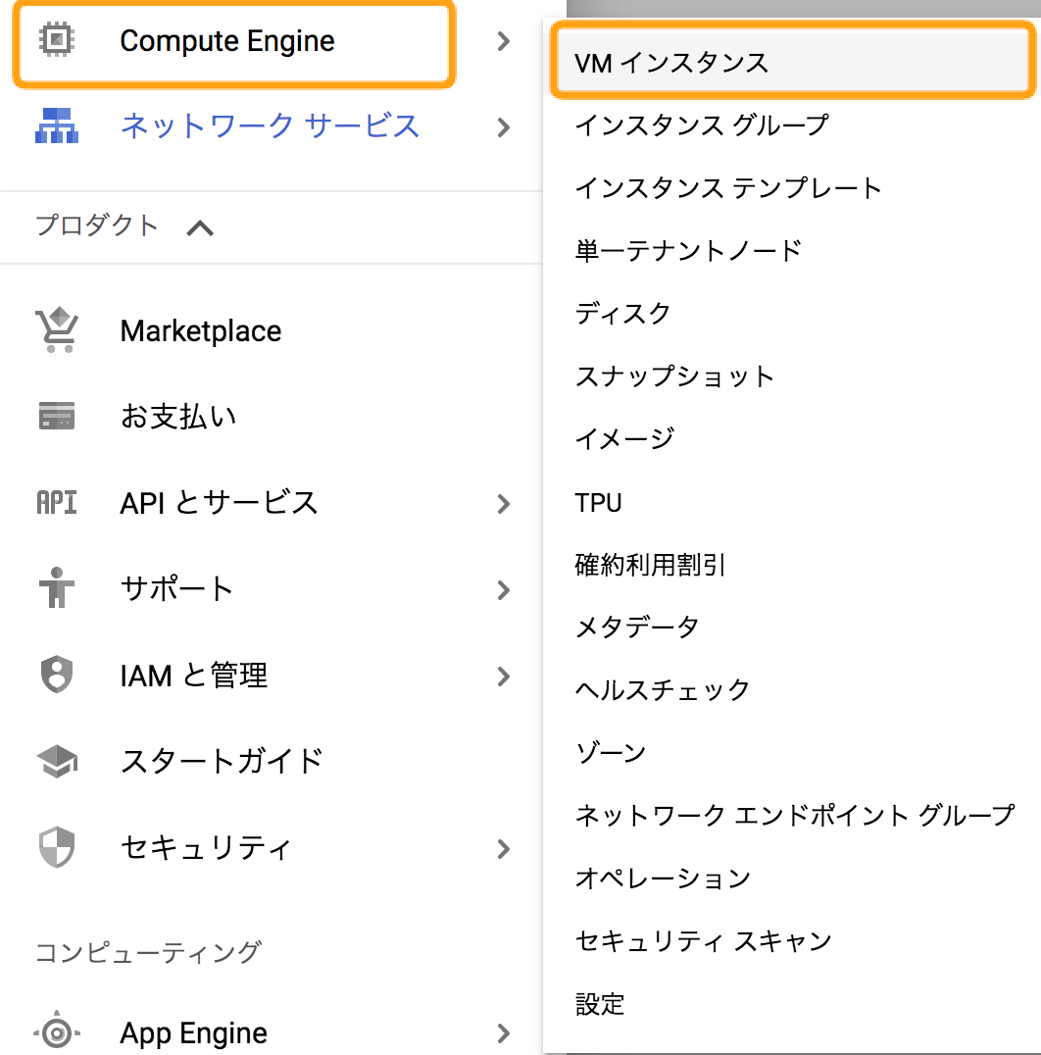The image size is (1041, 1055).
Task: Click the Support (サポート) person icon
Action: 56,589
